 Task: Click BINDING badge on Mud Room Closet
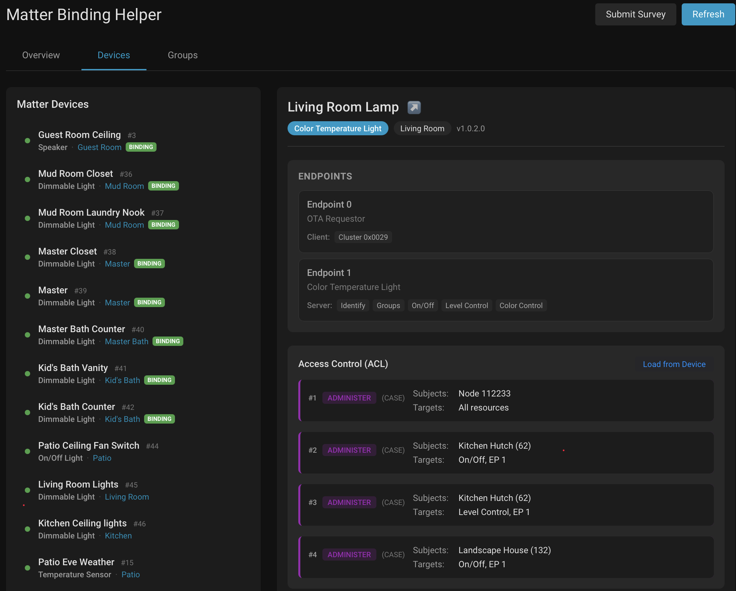pos(163,186)
